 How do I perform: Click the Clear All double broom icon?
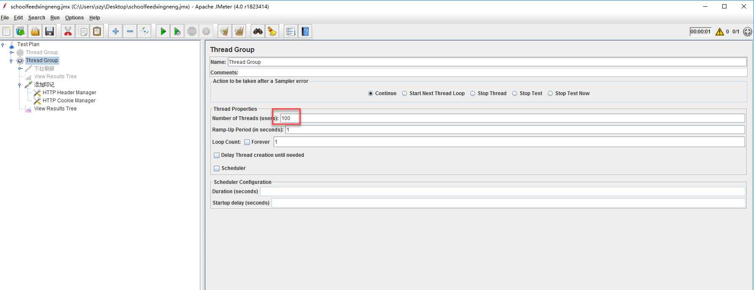(239, 31)
